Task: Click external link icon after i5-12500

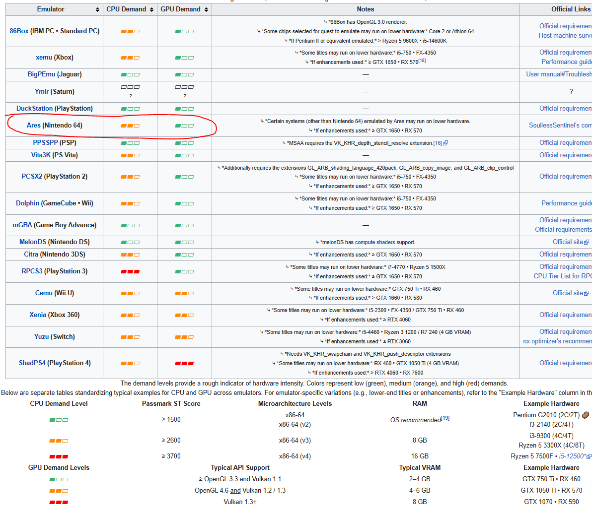Action: tap(589, 456)
